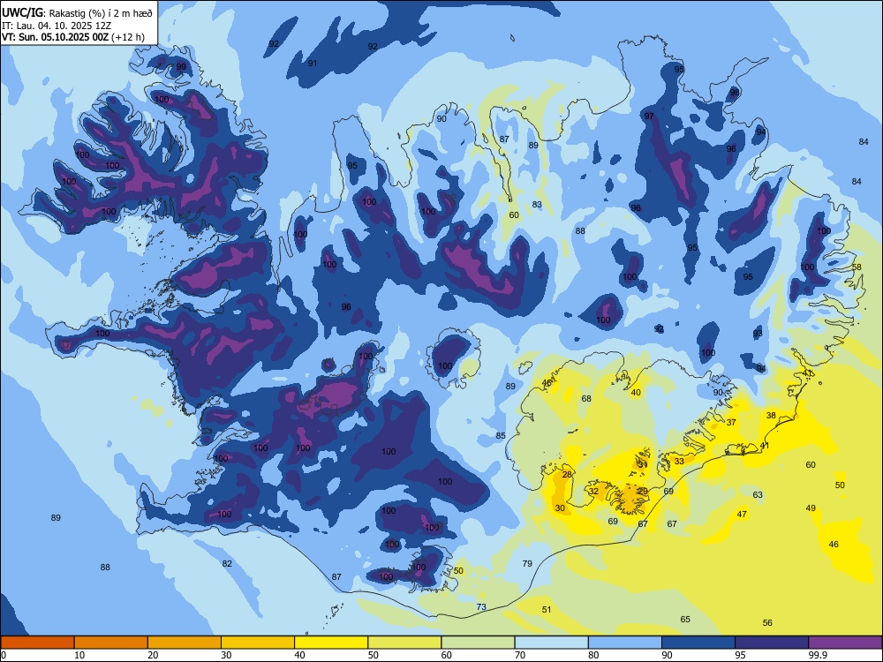Screen dimensions: 883x662
Task: Click the map value '38' on the southeast coast
Action: point(771,416)
